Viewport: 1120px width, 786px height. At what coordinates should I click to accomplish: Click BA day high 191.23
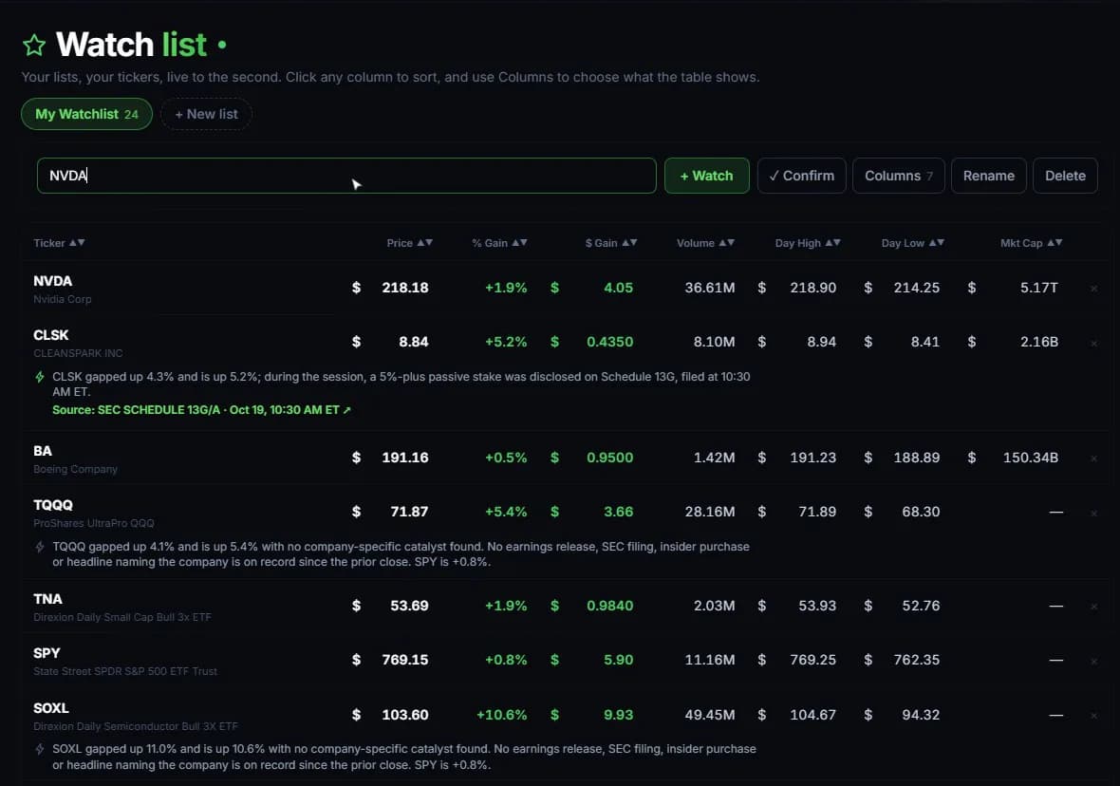[812, 458]
